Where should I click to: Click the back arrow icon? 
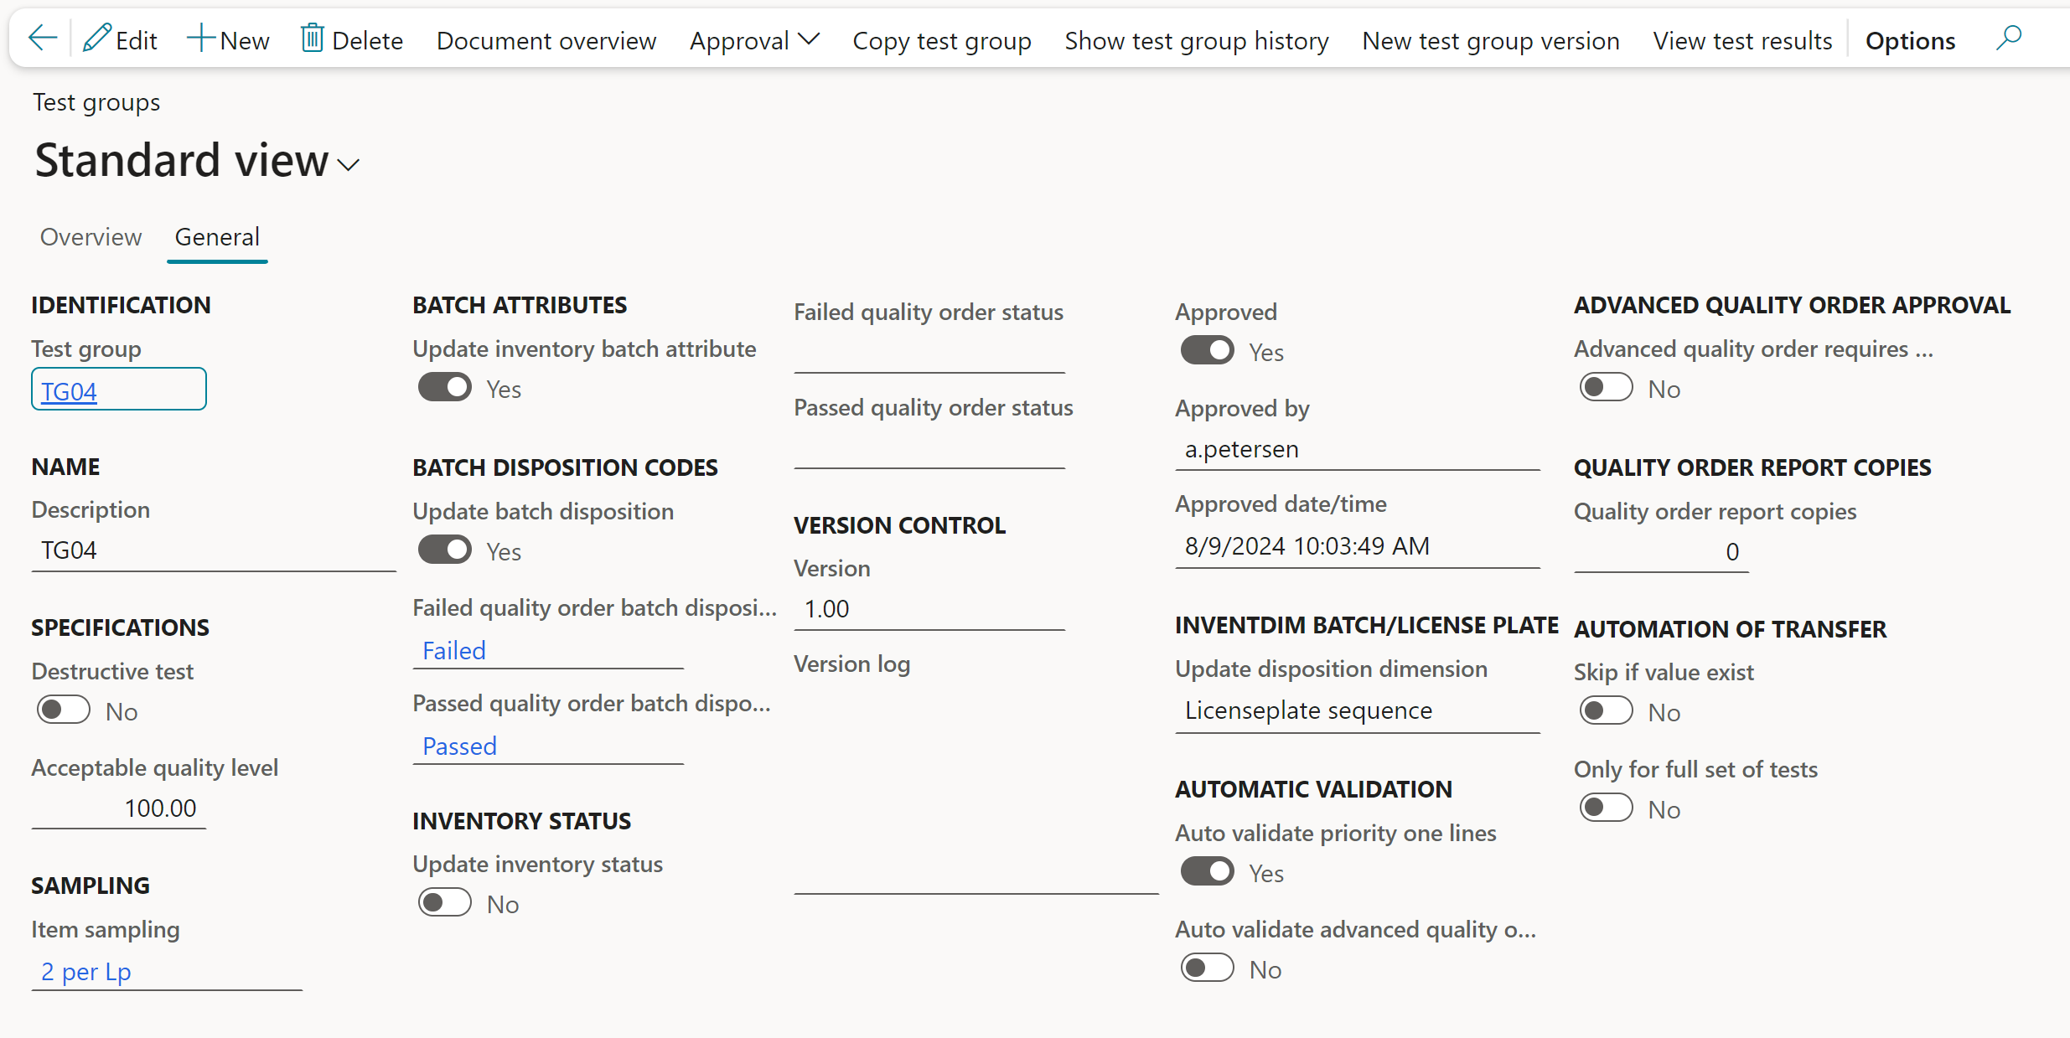click(42, 39)
